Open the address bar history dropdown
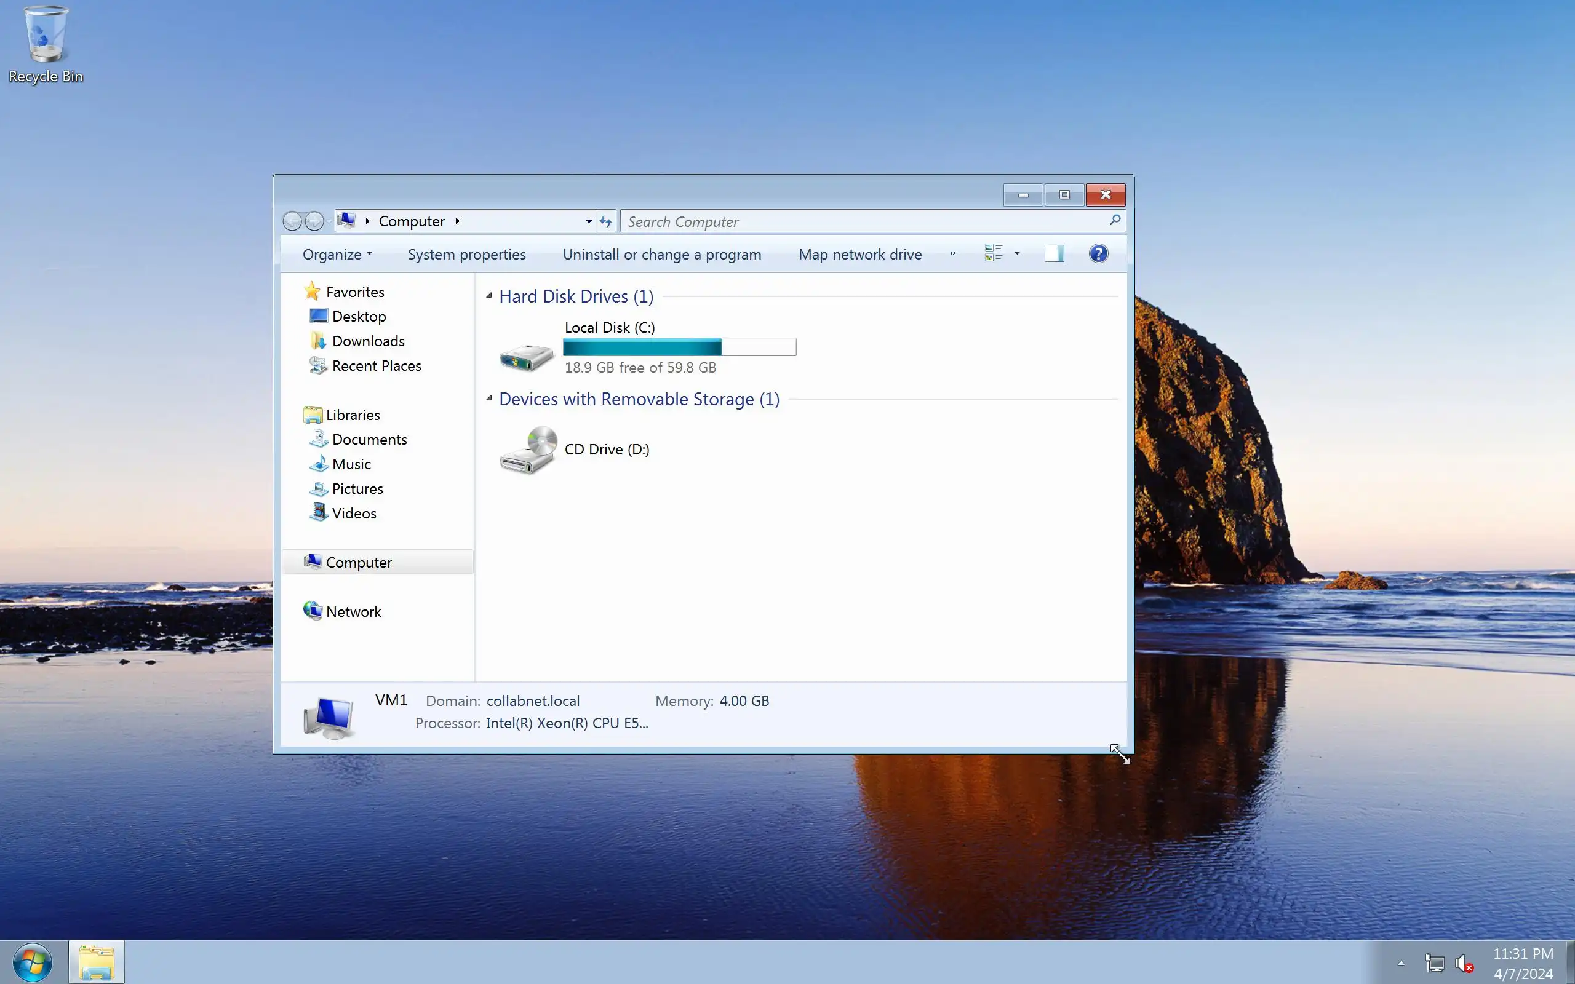This screenshot has width=1575, height=984. [x=588, y=222]
